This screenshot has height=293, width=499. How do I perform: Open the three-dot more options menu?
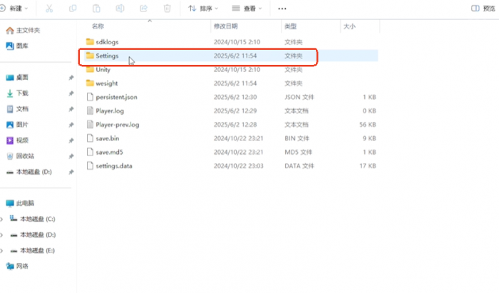(x=282, y=9)
